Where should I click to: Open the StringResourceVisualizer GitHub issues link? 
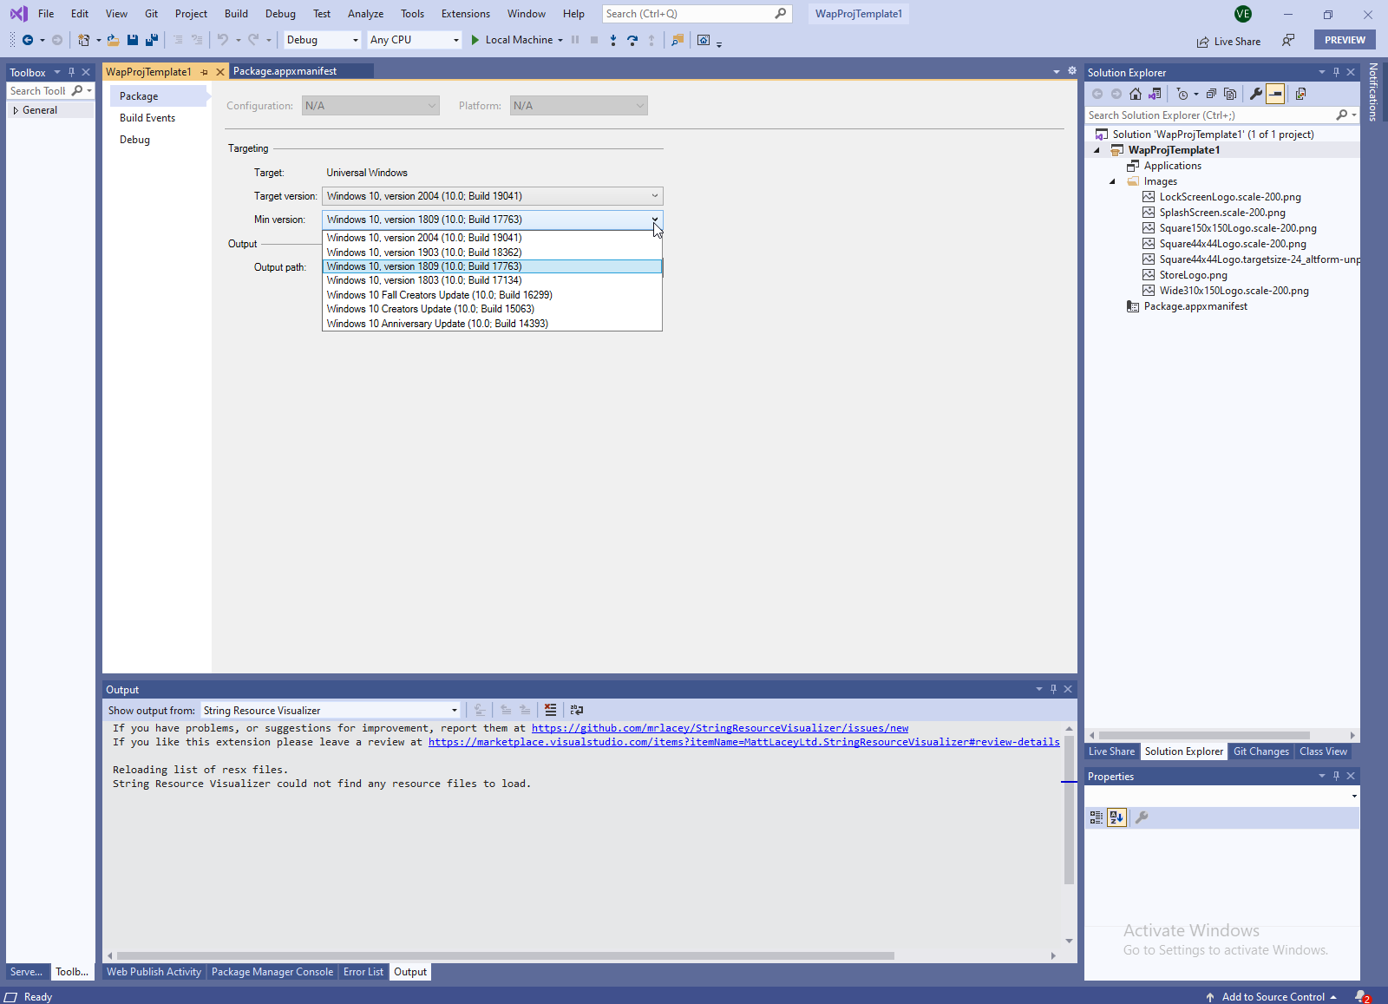720,728
